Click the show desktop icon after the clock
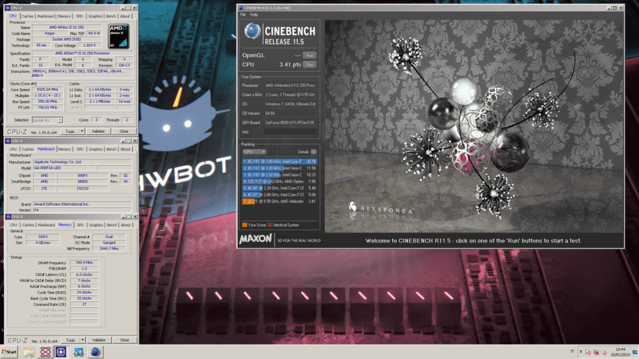639x359 pixels. tap(635, 352)
